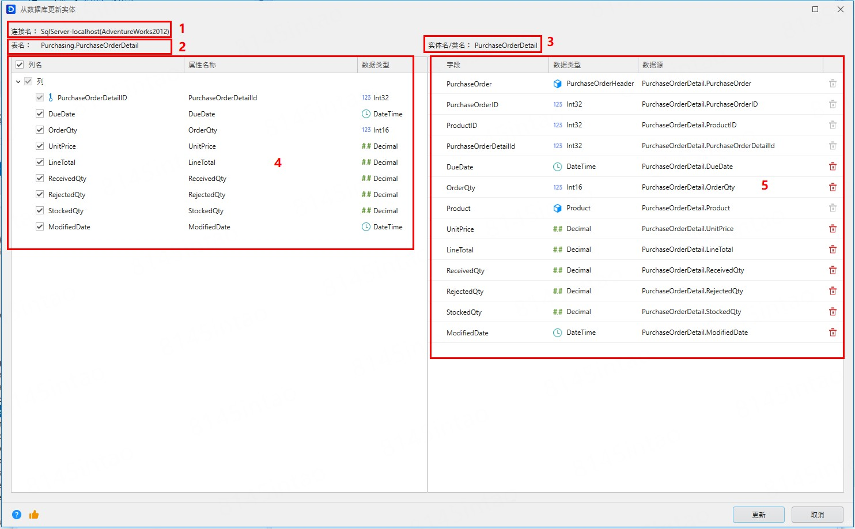
Task: Click the 取消 button
Action: point(817,515)
